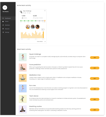Click the Run crew thumbnail image

point(23,88)
